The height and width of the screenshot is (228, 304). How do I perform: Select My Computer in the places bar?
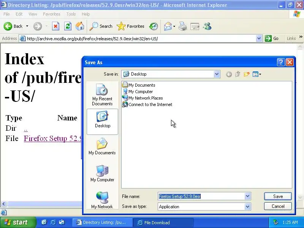pyautogui.click(x=102, y=173)
